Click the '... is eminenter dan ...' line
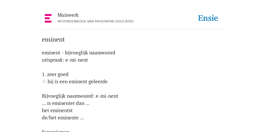Image resolution: width=265 pixels, height=132 pixels. (66, 103)
